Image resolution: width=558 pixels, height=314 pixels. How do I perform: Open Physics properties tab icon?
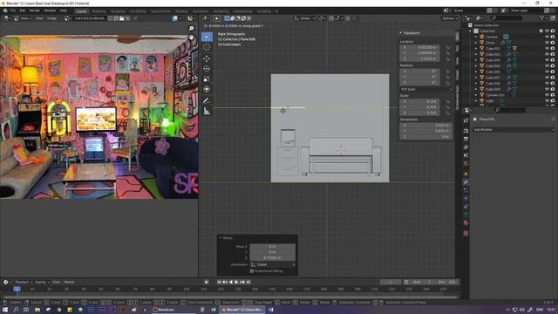[x=466, y=199]
